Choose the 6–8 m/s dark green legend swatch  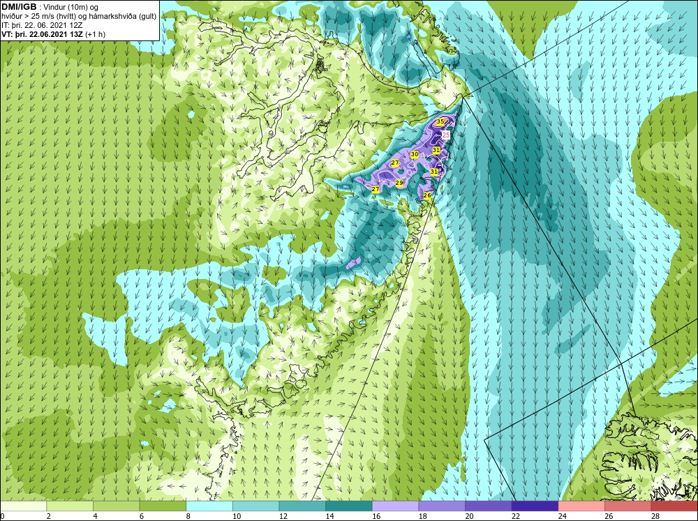click(163, 506)
